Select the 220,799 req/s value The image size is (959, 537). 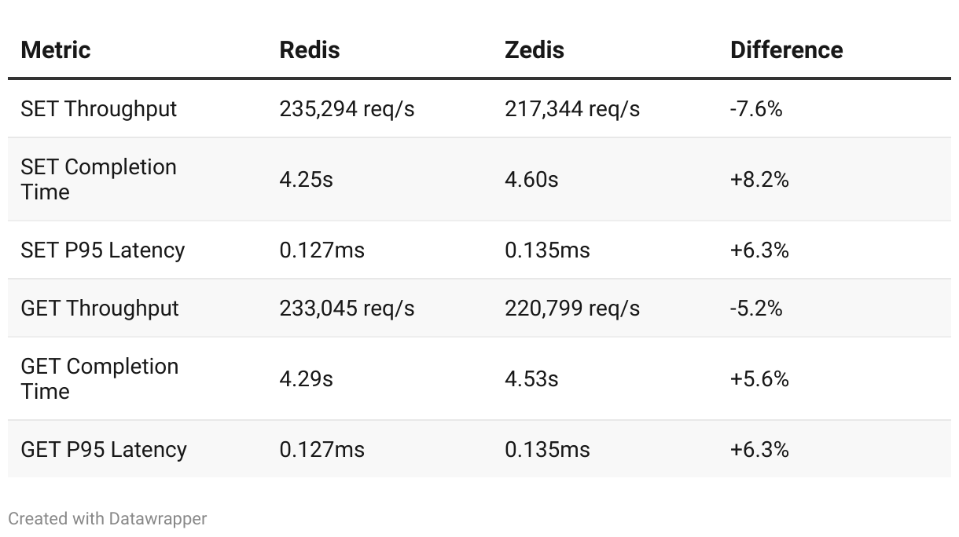pyautogui.click(x=572, y=309)
